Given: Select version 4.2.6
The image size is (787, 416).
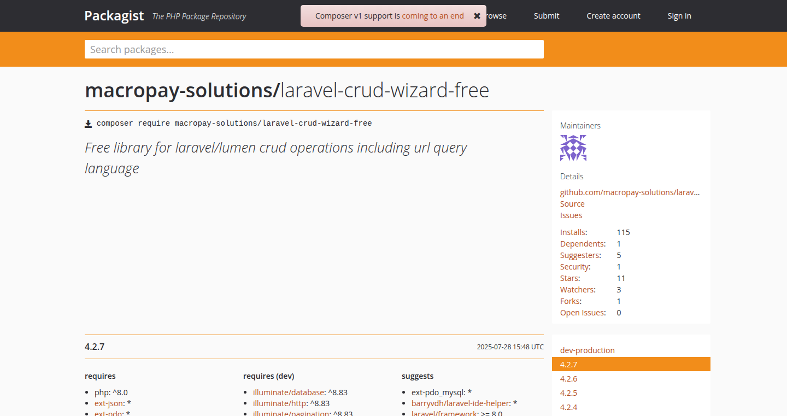Looking at the screenshot, I should click(x=568, y=379).
